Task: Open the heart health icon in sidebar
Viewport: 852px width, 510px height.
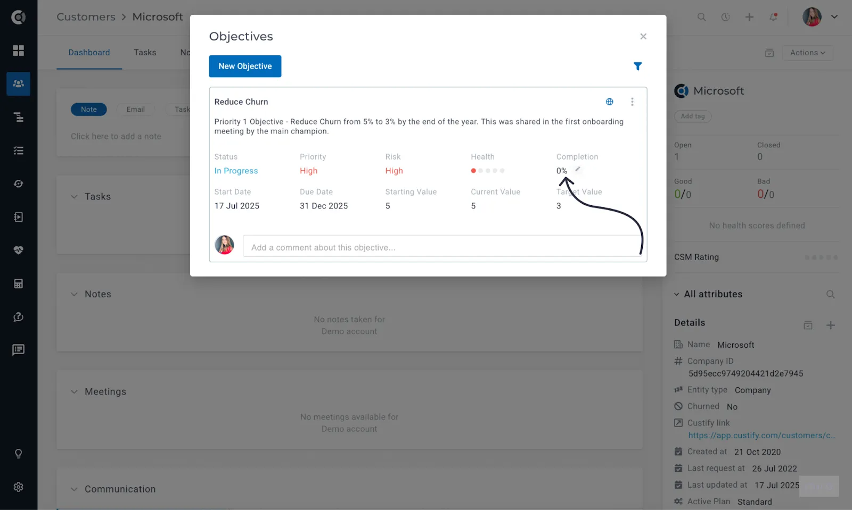Action: [18, 250]
